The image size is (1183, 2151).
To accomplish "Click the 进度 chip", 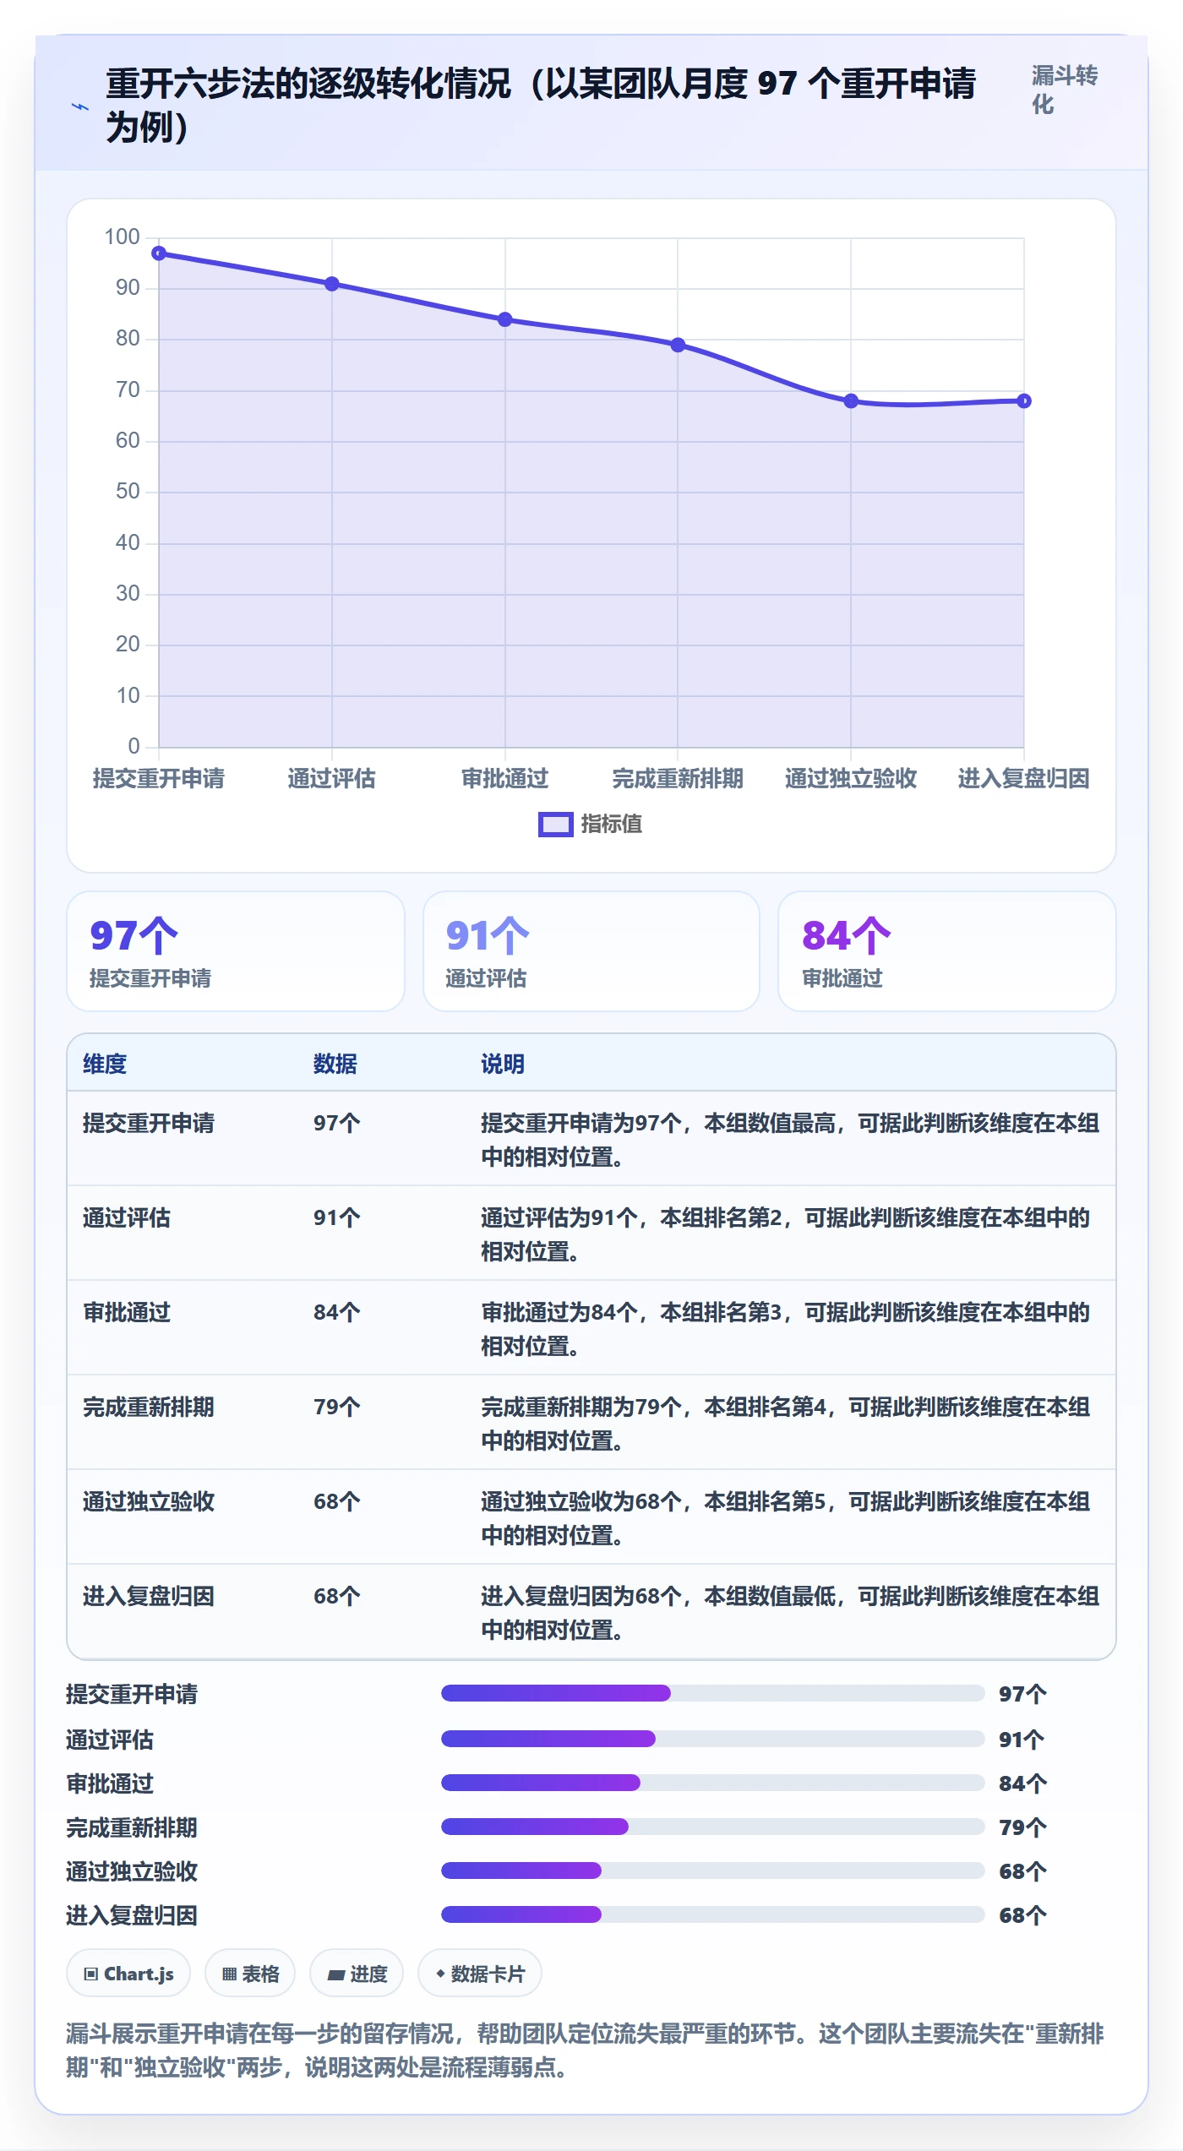I will (x=357, y=1974).
